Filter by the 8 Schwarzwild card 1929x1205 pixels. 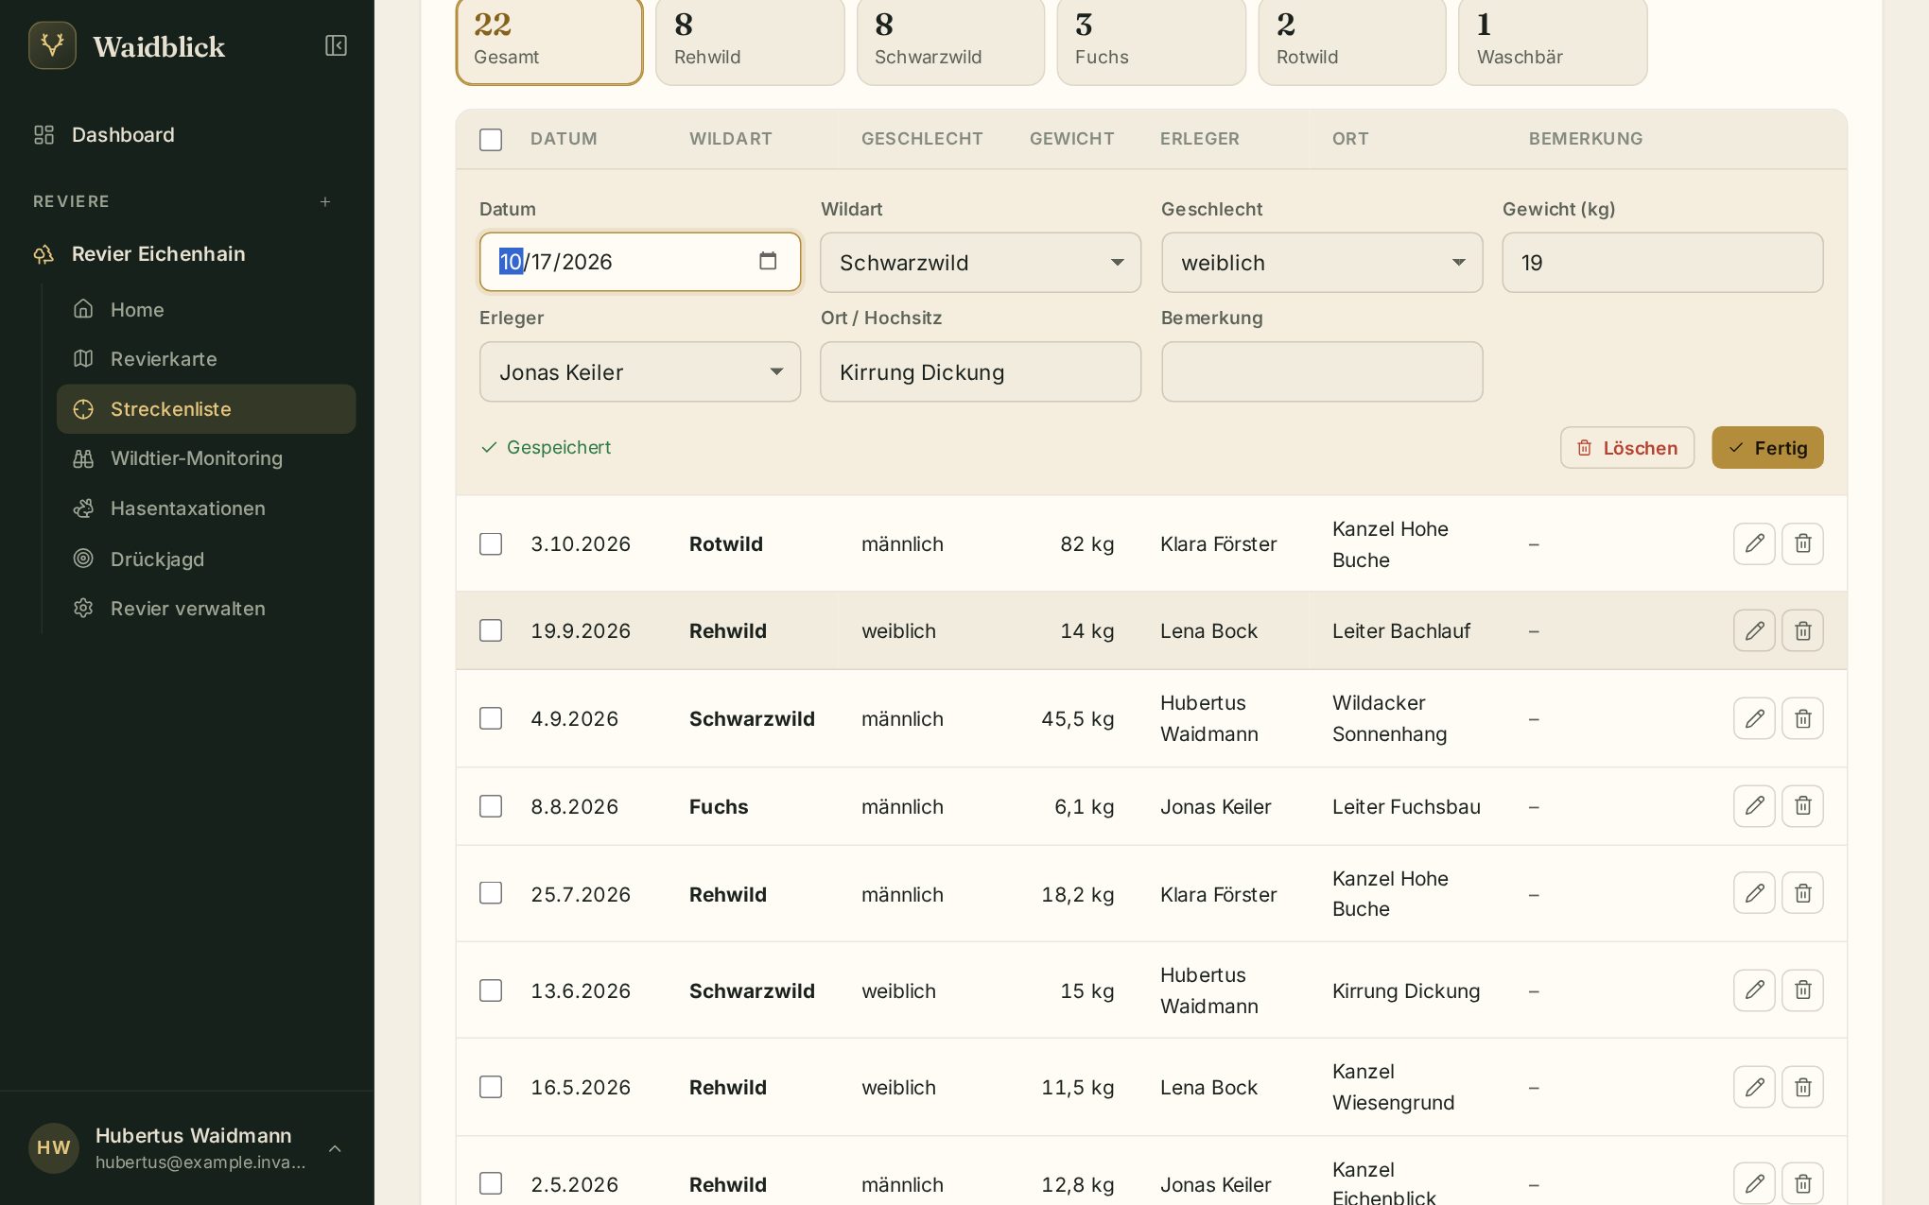[x=950, y=41]
